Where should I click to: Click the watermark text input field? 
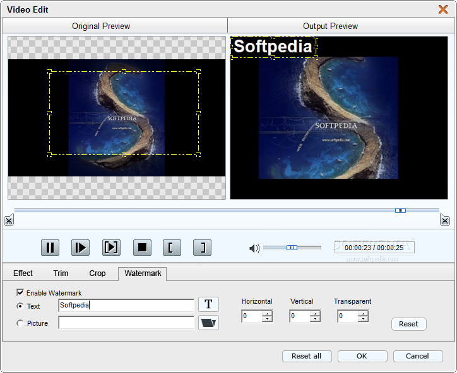pos(126,305)
